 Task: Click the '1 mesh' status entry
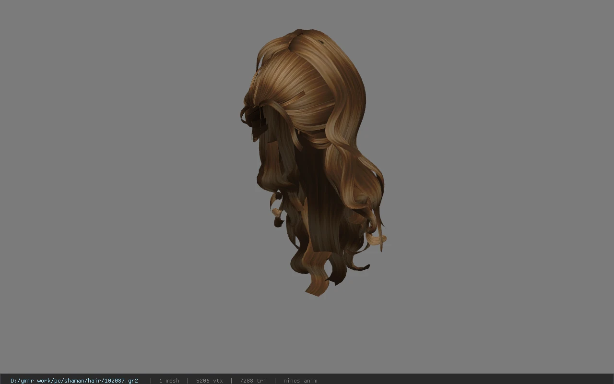coord(169,381)
